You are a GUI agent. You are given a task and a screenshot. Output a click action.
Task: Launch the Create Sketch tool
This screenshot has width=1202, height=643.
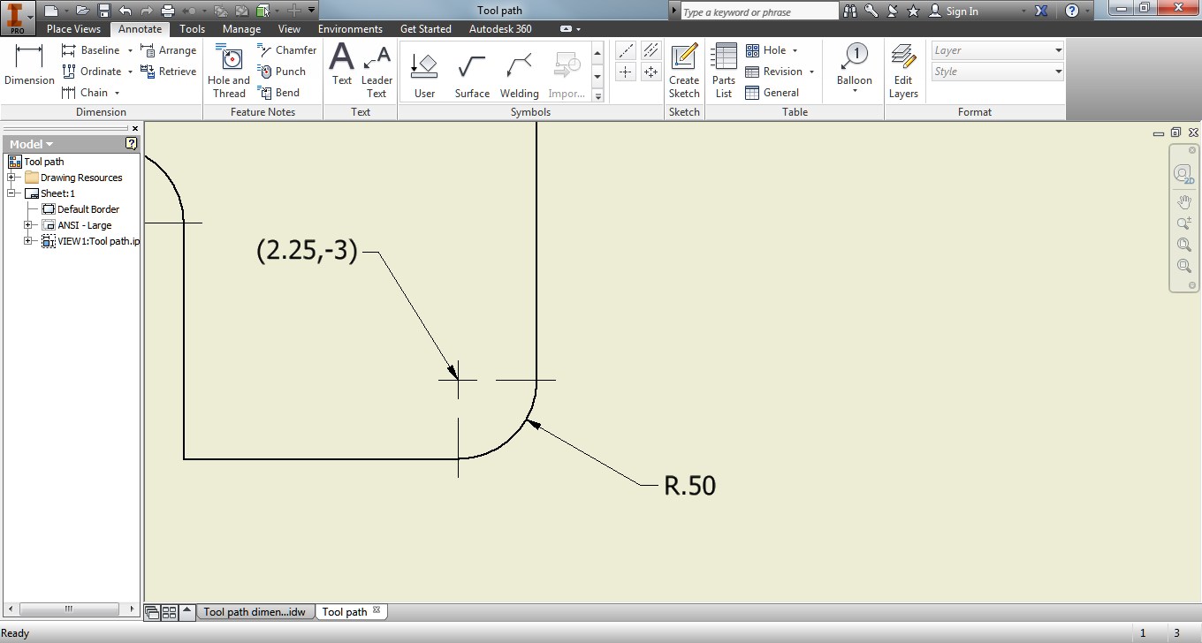click(x=683, y=71)
